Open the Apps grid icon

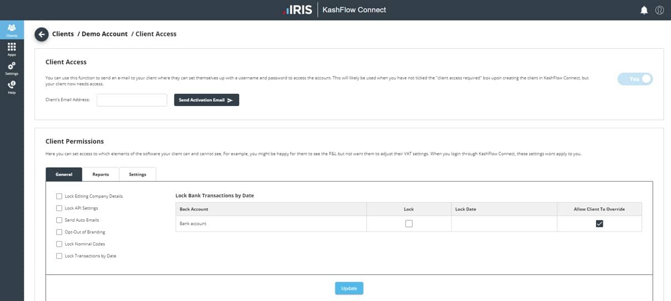coord(12,48)
